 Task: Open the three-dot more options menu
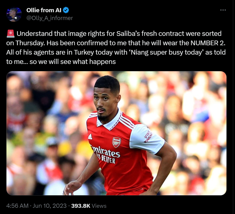[223, 10]
